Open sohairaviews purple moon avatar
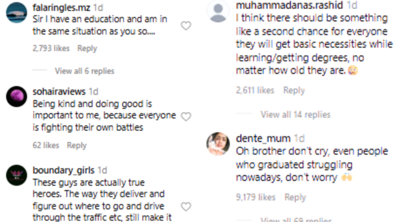The height and width of the screenshot is (222, 394). [x=17, y=97]
